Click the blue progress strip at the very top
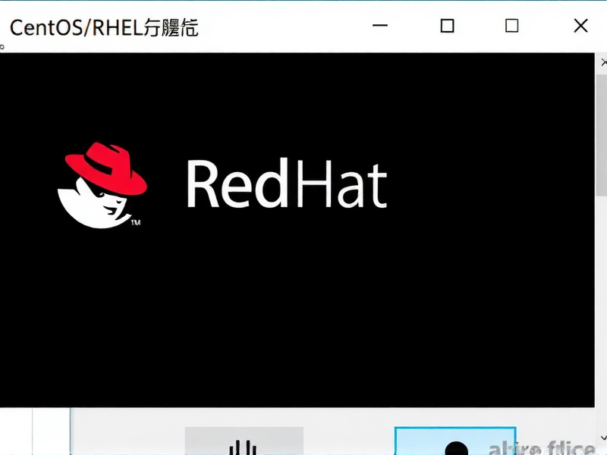This screenshot has height=455, width=607. point(303,2)
